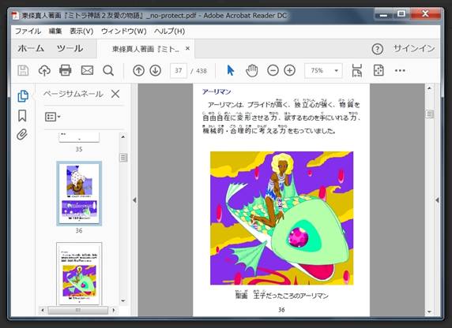
Task: Select the arrow selection tool
Action: point(230,70)
